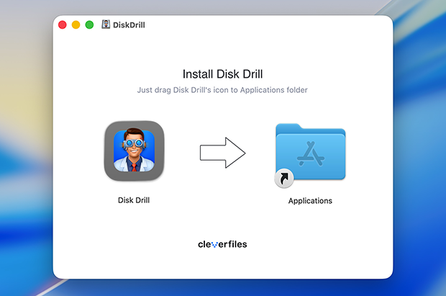Minimize the DiskDrill window with yellow button
Screen dimensions: 446x296
(76, 24)
